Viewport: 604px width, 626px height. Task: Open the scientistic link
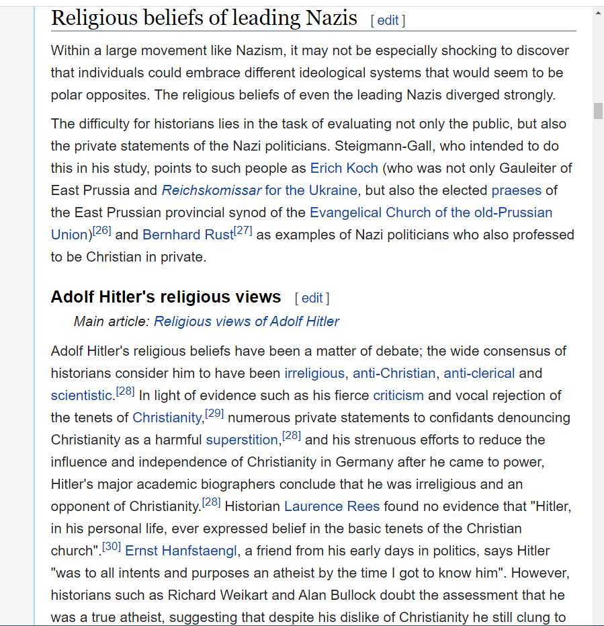[81, 395]
